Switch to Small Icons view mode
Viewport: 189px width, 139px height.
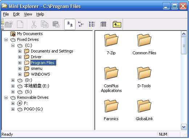[81, 24]
